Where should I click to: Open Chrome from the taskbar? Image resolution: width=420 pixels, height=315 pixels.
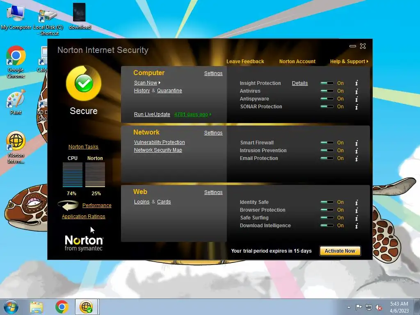(x=62, y=307)
